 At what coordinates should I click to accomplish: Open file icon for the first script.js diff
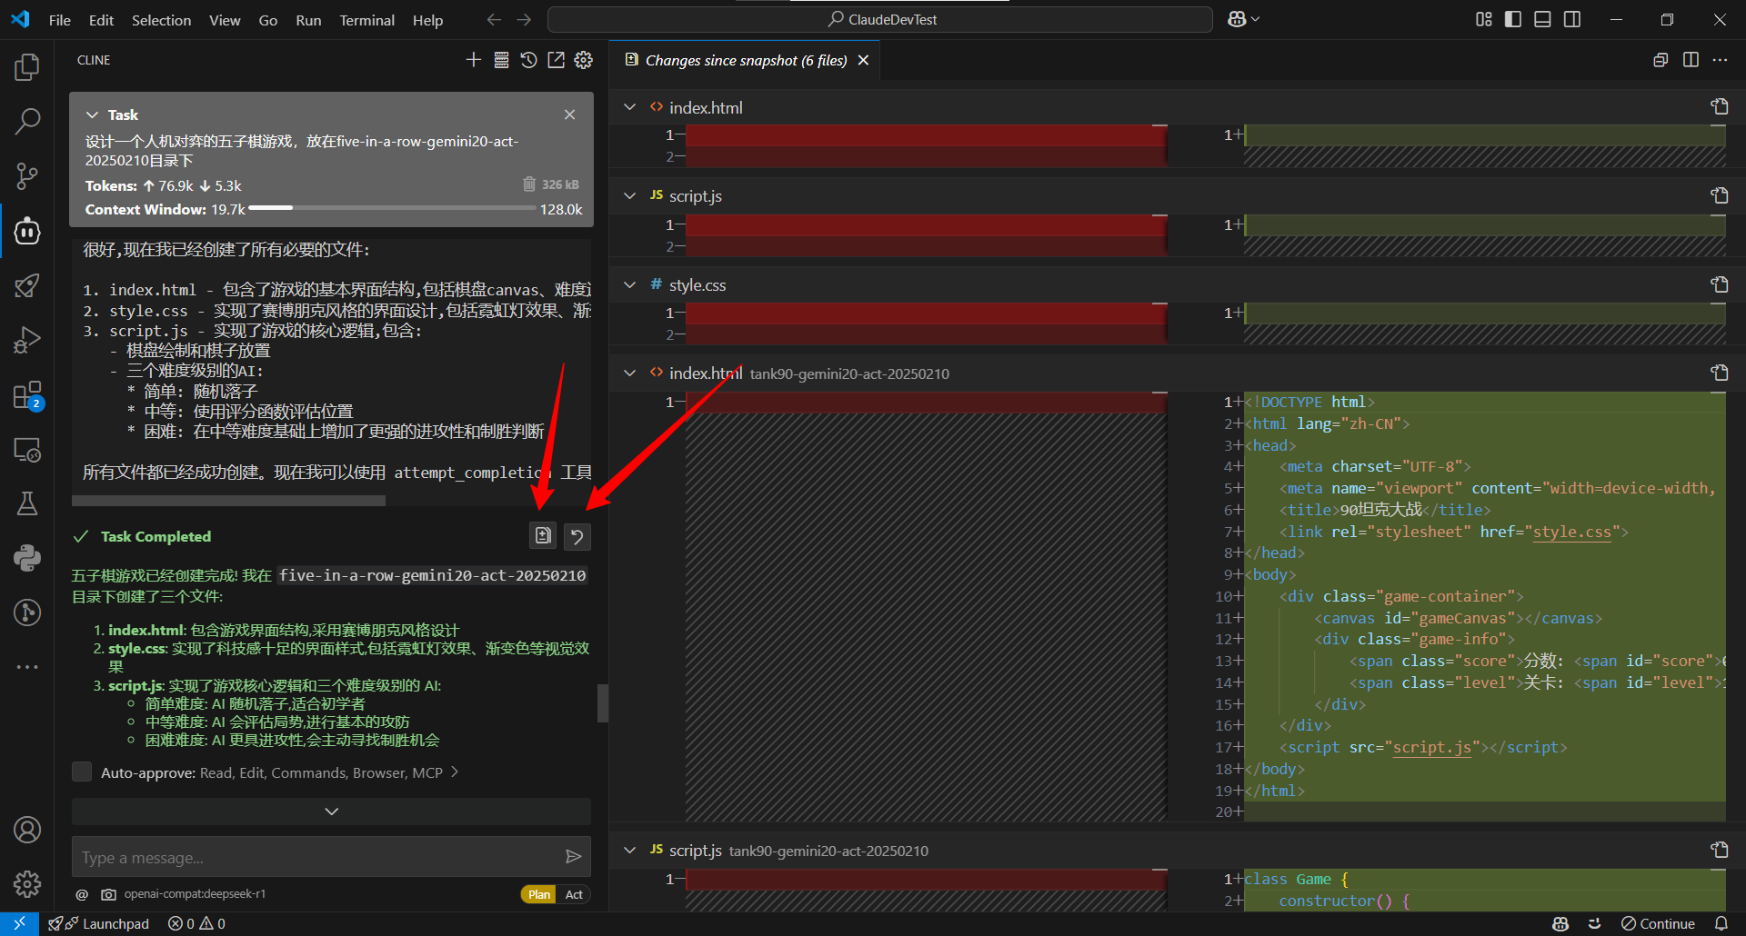tap(1719, 195)
